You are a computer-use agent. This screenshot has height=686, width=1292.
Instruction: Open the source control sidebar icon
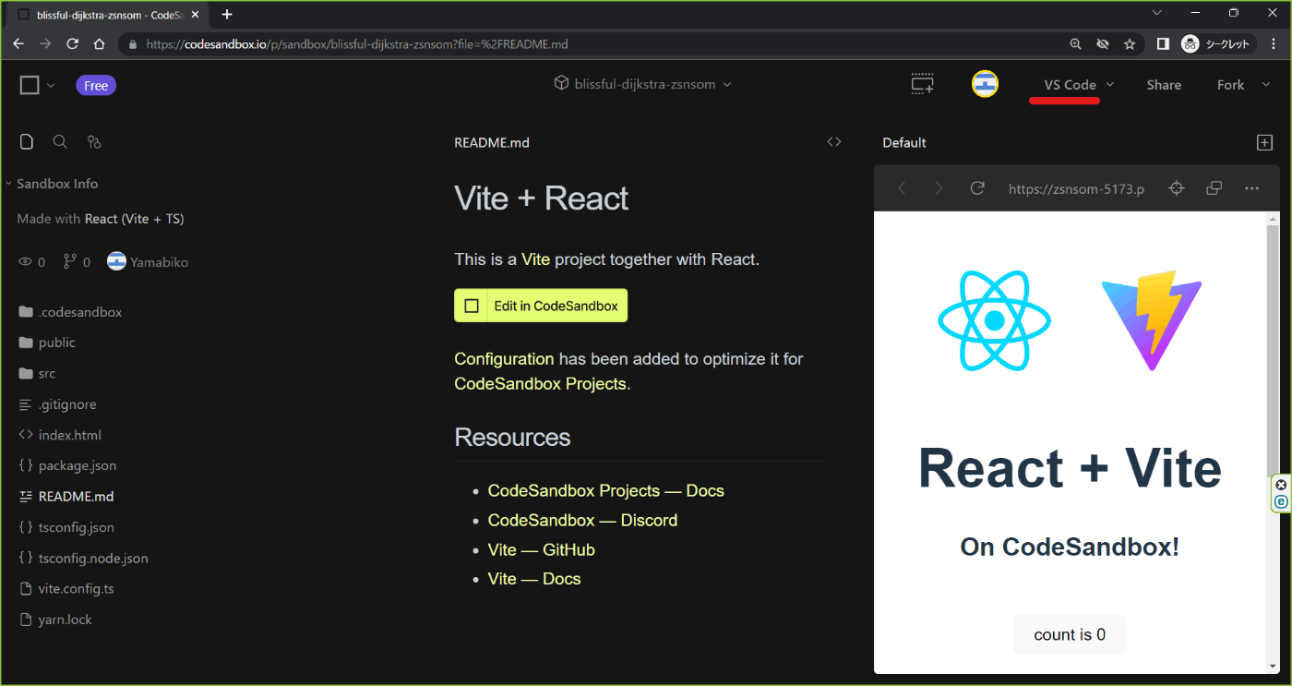[93, 141]
